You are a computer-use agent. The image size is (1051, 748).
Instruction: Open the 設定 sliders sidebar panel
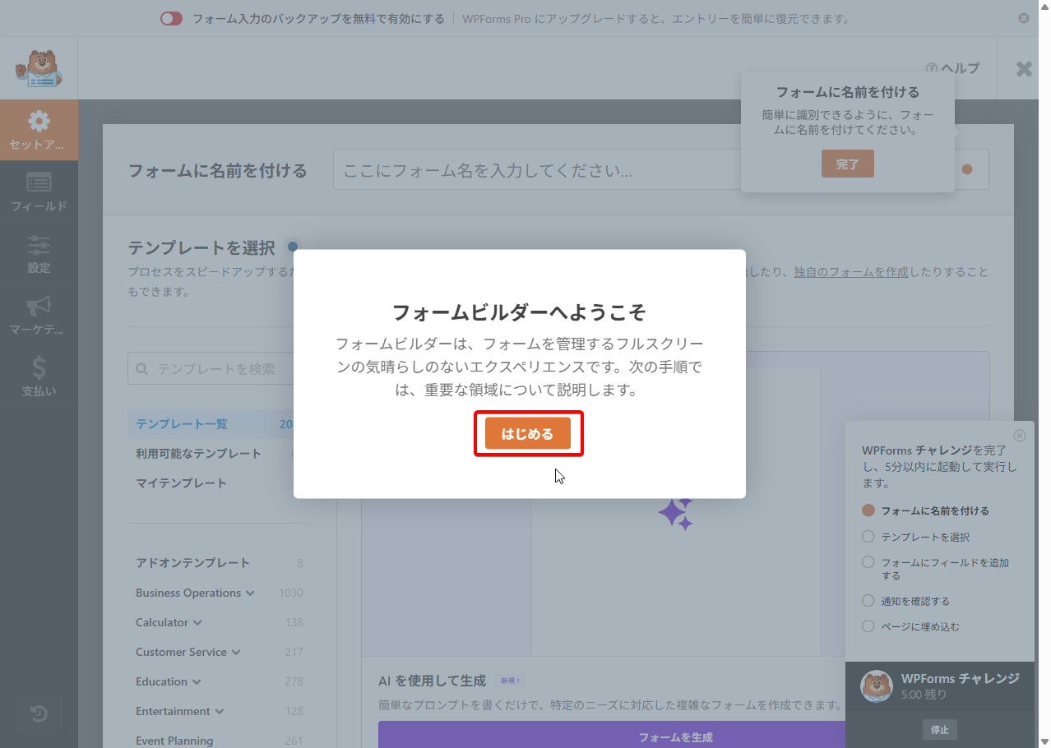pos(39,254)
